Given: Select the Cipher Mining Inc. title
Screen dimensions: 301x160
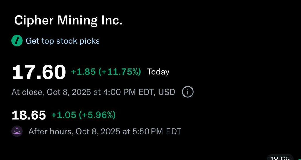Looking at the screenshot, I should (x=68, y=21).
